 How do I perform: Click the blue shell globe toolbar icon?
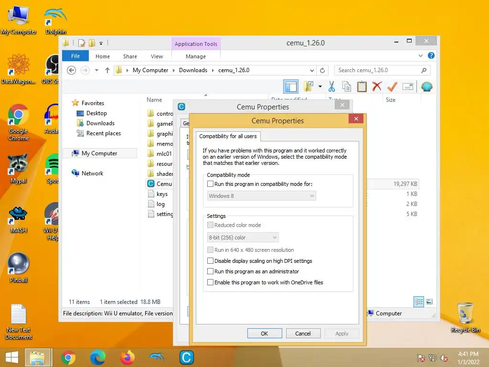pyautogui.click(x=426, y=86)
